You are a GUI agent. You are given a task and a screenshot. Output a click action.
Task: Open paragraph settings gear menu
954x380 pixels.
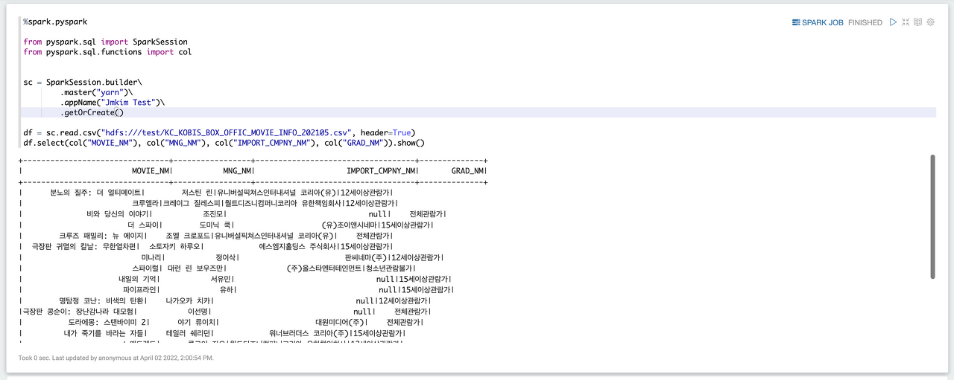930,22
